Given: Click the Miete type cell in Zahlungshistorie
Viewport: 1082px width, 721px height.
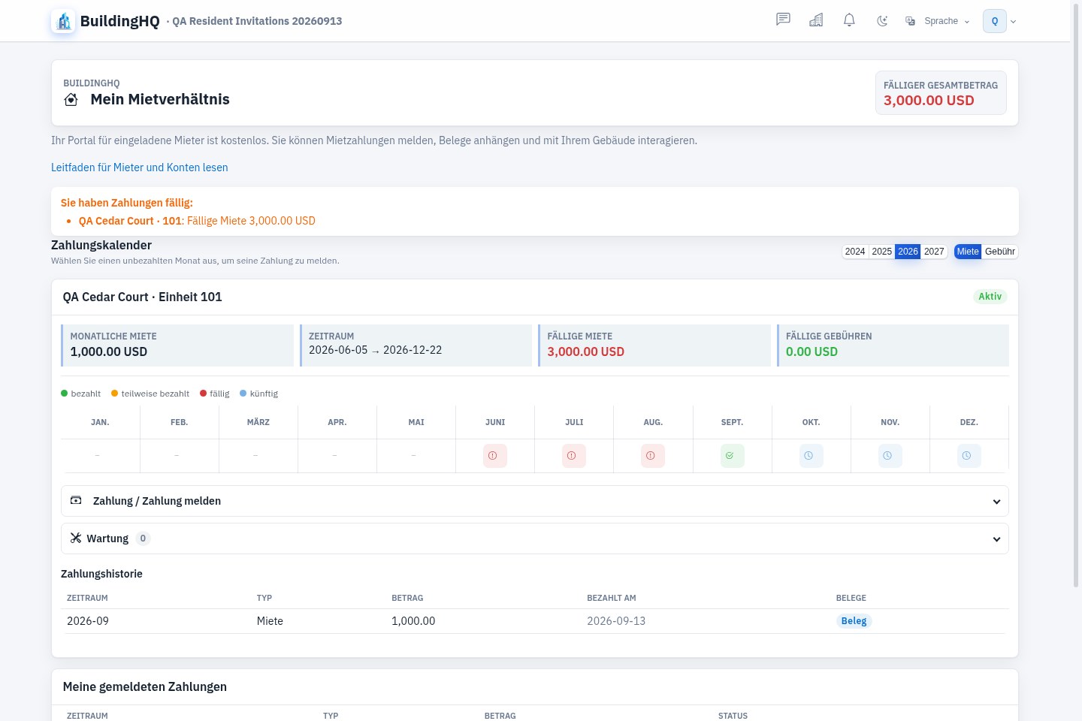Looking at the screenshot, I should pos(270,621).
